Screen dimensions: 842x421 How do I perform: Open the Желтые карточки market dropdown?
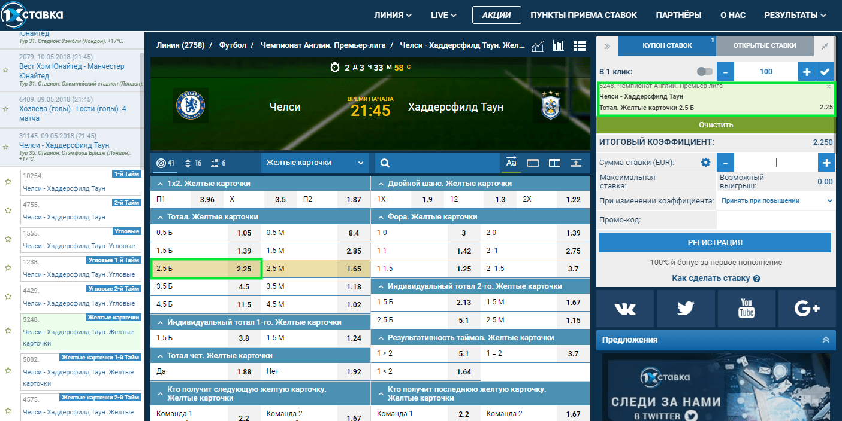(x=315, y=163)
